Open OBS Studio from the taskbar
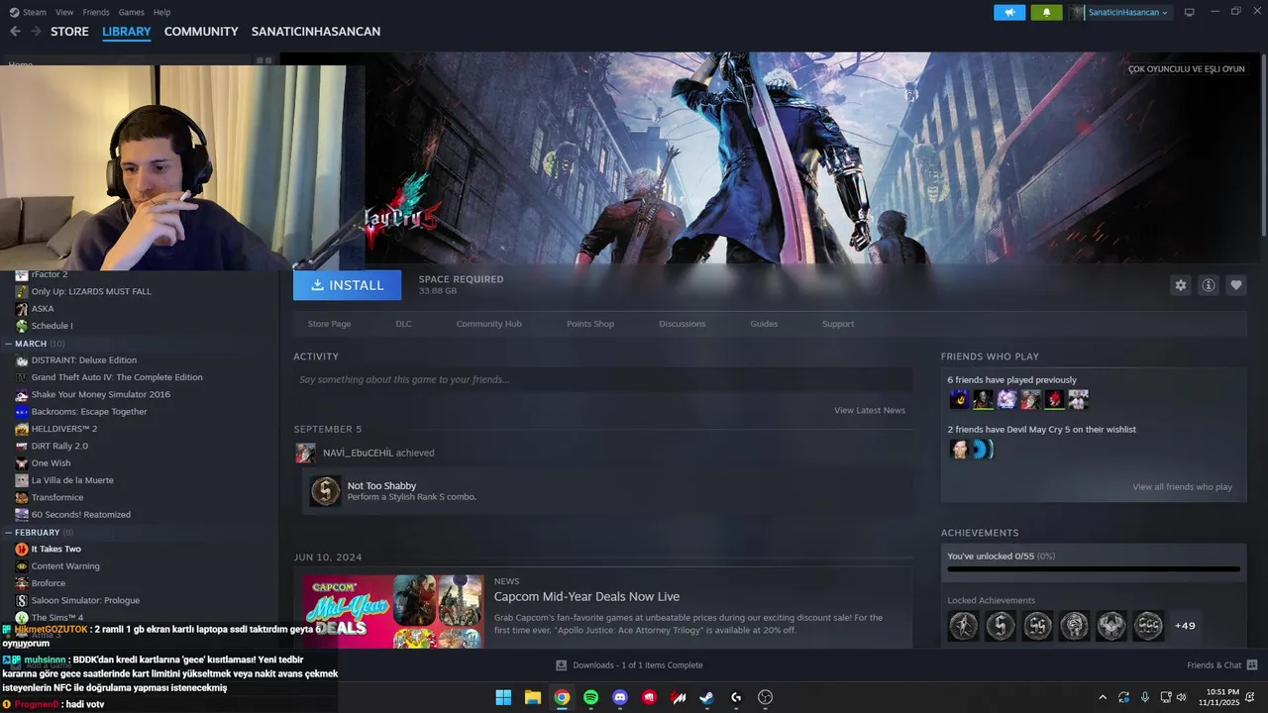1268x713 pixels. point(766,697)
